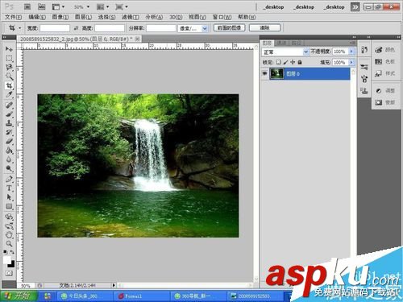
Task: Open the 文件(F) menu
Action: click(x=14, y=17)
